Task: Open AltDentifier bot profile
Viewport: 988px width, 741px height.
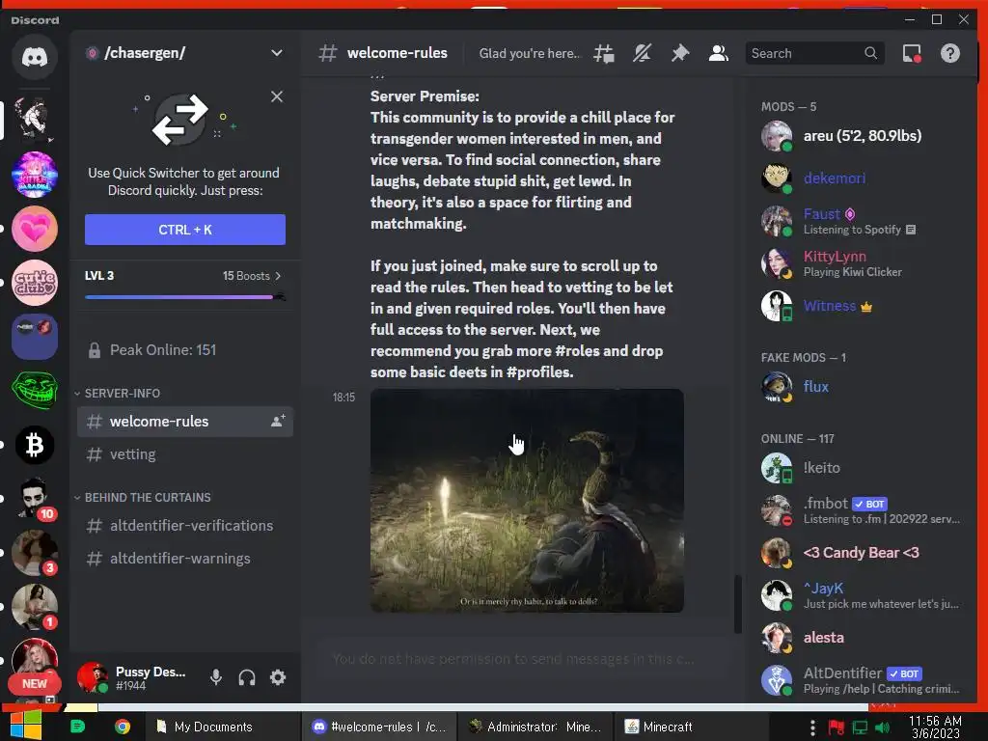Action: (861, 680)
